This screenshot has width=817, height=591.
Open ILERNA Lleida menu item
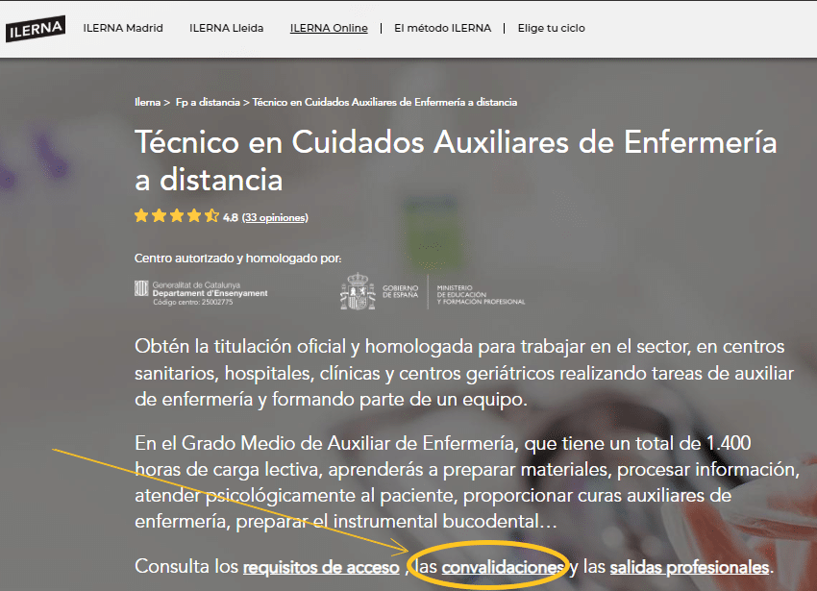226,28
